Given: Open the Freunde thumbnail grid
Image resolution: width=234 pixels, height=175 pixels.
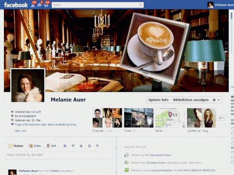Looking at the screenshot, I should [107, 118].
